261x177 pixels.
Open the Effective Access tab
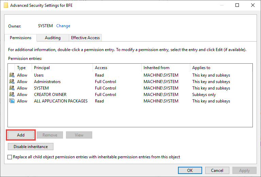click(85, 38)
